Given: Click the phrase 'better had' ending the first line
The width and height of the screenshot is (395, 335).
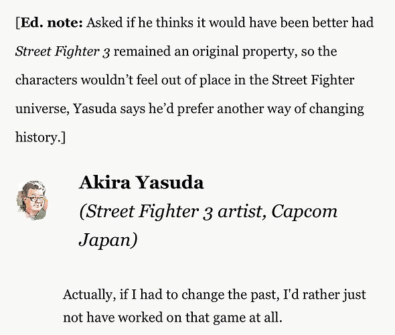Looking at the screenshot, I should click(x=343, y=23).
